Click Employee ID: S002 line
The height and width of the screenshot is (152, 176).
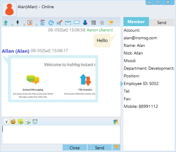click(141, 83)
